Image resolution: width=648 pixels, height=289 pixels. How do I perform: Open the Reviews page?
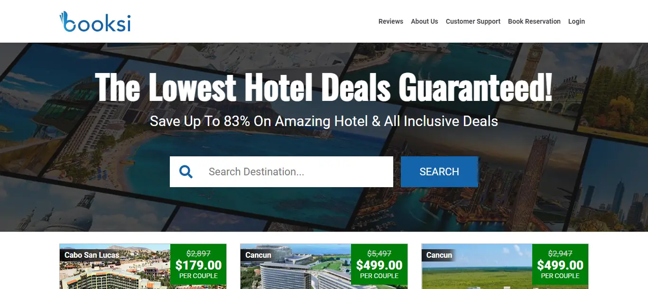point(391,21)
